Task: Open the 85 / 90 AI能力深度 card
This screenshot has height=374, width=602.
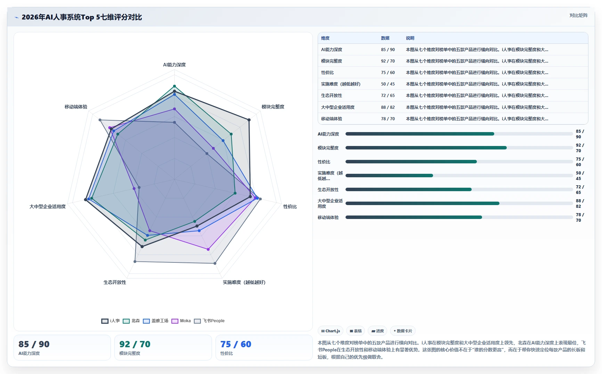Action: click(x=62, y=348)
